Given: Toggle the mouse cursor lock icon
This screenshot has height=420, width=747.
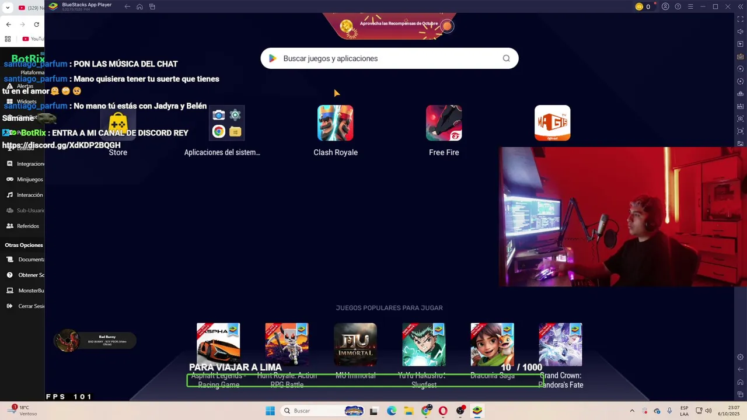Looking at the screenshot, I should click(741, 44).
